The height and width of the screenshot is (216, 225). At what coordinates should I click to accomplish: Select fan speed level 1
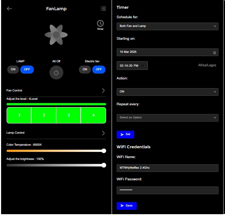[19, 115]
